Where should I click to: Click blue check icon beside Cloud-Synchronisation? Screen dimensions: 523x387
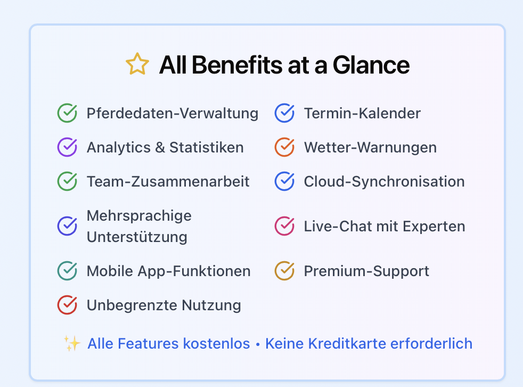click(x=284, y=181)
